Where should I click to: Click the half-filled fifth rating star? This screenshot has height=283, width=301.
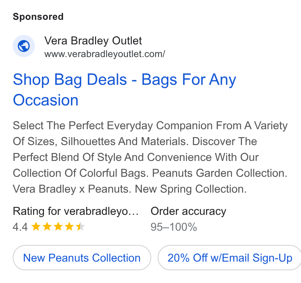coord(80,226)
